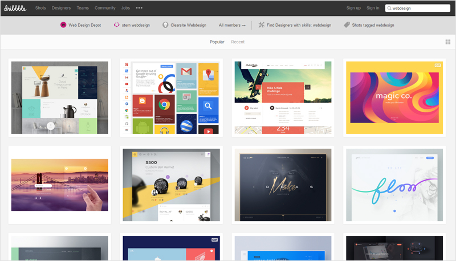Go to the Teams page
Viewport: 456px width, 261px height.
(x=83, y=8)
